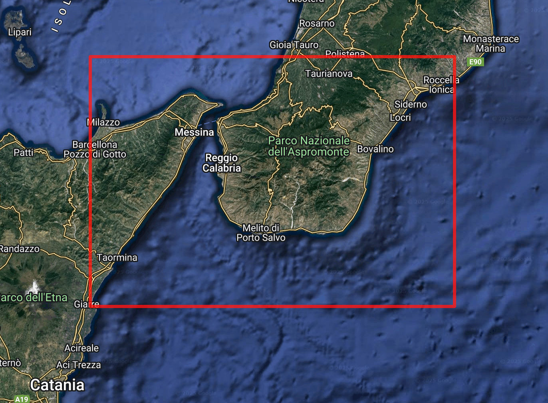Select the Rosarno town label
The width and height of the screenshot is (548, 403).
point(317,24)
